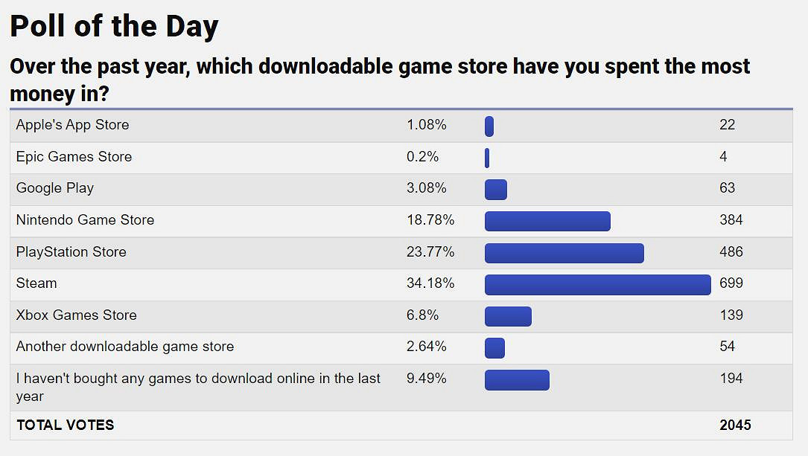Click the 2045 total vote count

coord(735,426)
